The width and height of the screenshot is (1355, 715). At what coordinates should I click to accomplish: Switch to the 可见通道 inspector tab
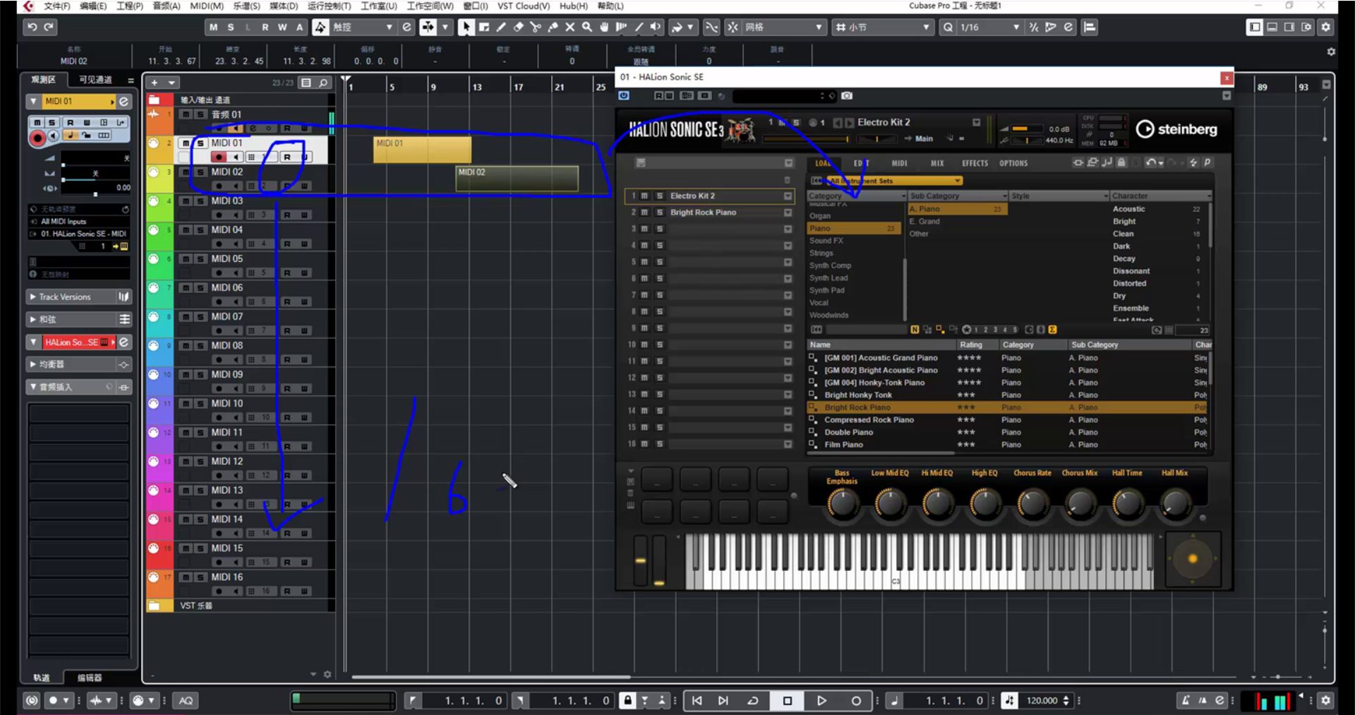pos(95,80)
